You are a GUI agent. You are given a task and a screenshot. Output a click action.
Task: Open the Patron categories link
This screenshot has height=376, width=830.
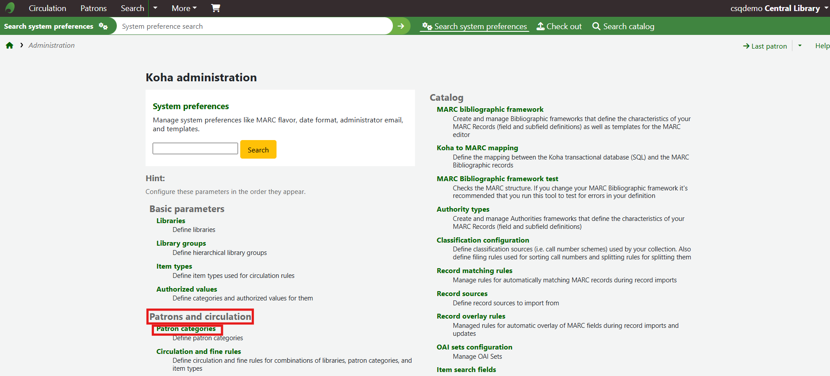[x=186, y=329]
